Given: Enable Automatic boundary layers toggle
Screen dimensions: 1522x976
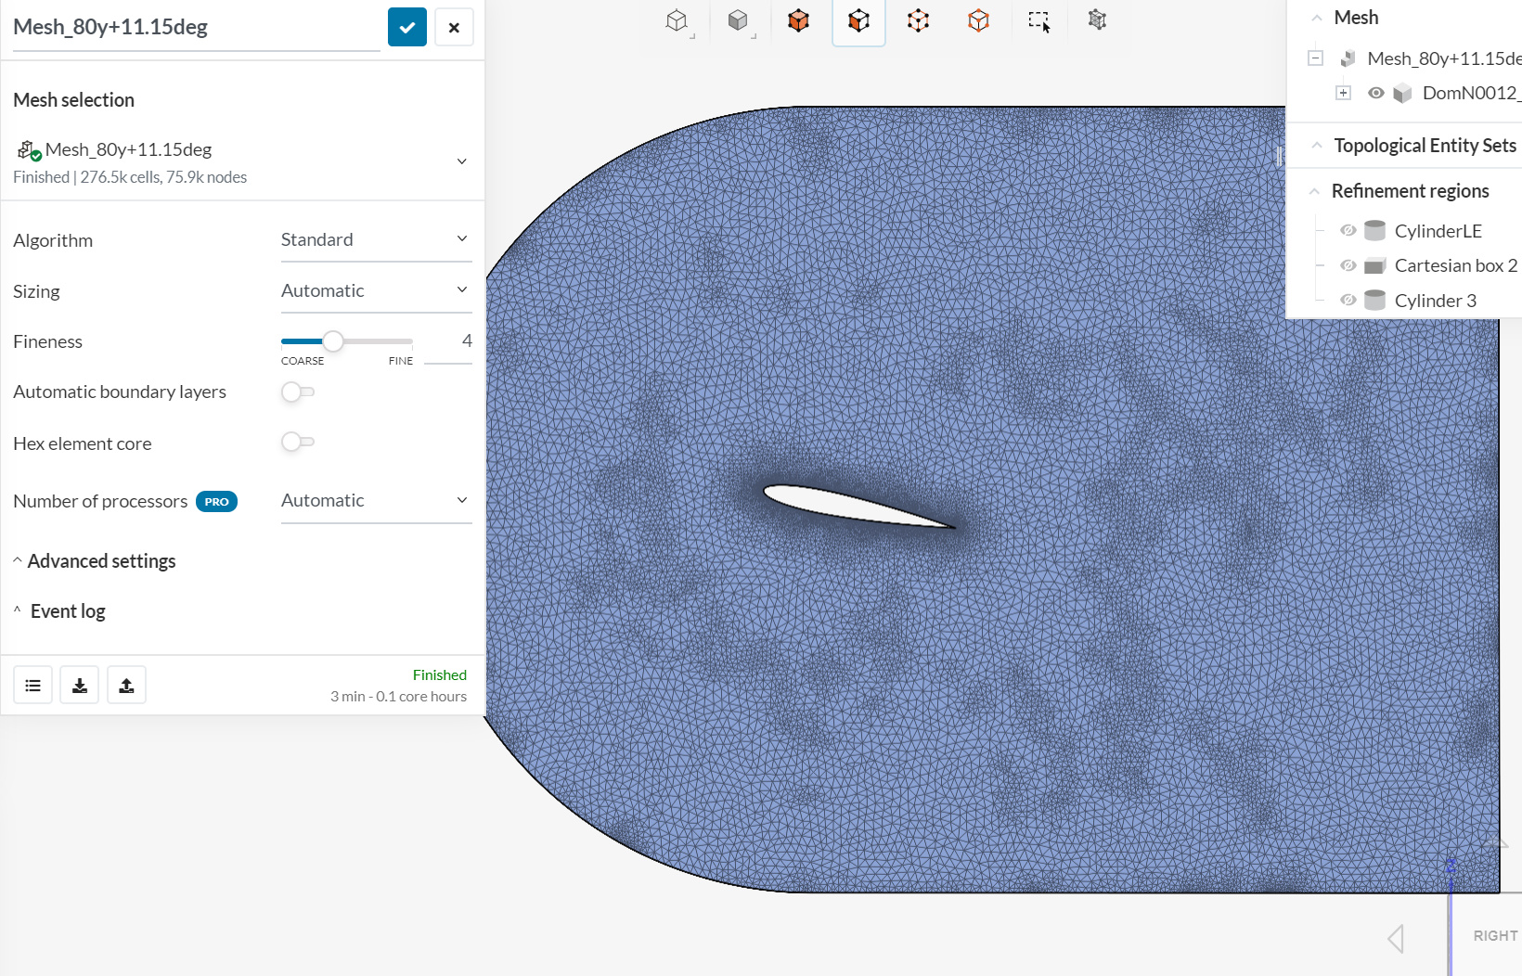Looking at the screenshot, I should pos(298,392).
